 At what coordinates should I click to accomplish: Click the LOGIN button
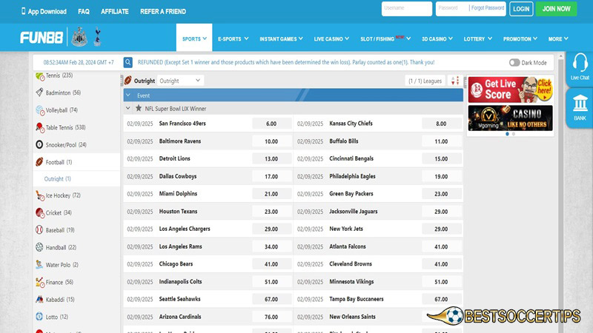tap(521, 9)
